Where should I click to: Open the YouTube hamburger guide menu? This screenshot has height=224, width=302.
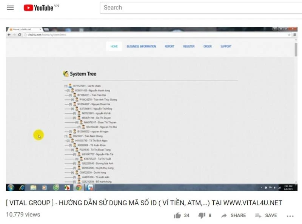[10, 8]
